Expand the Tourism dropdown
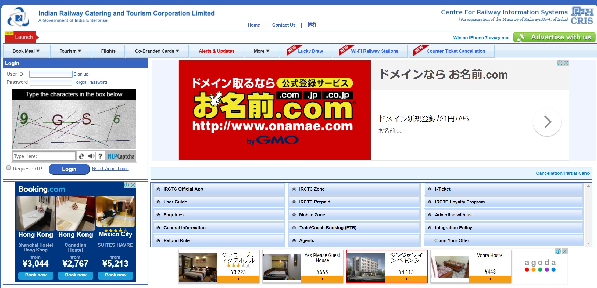Image resolution: width=597 pixels, height=288 pixels. [70, 51]
